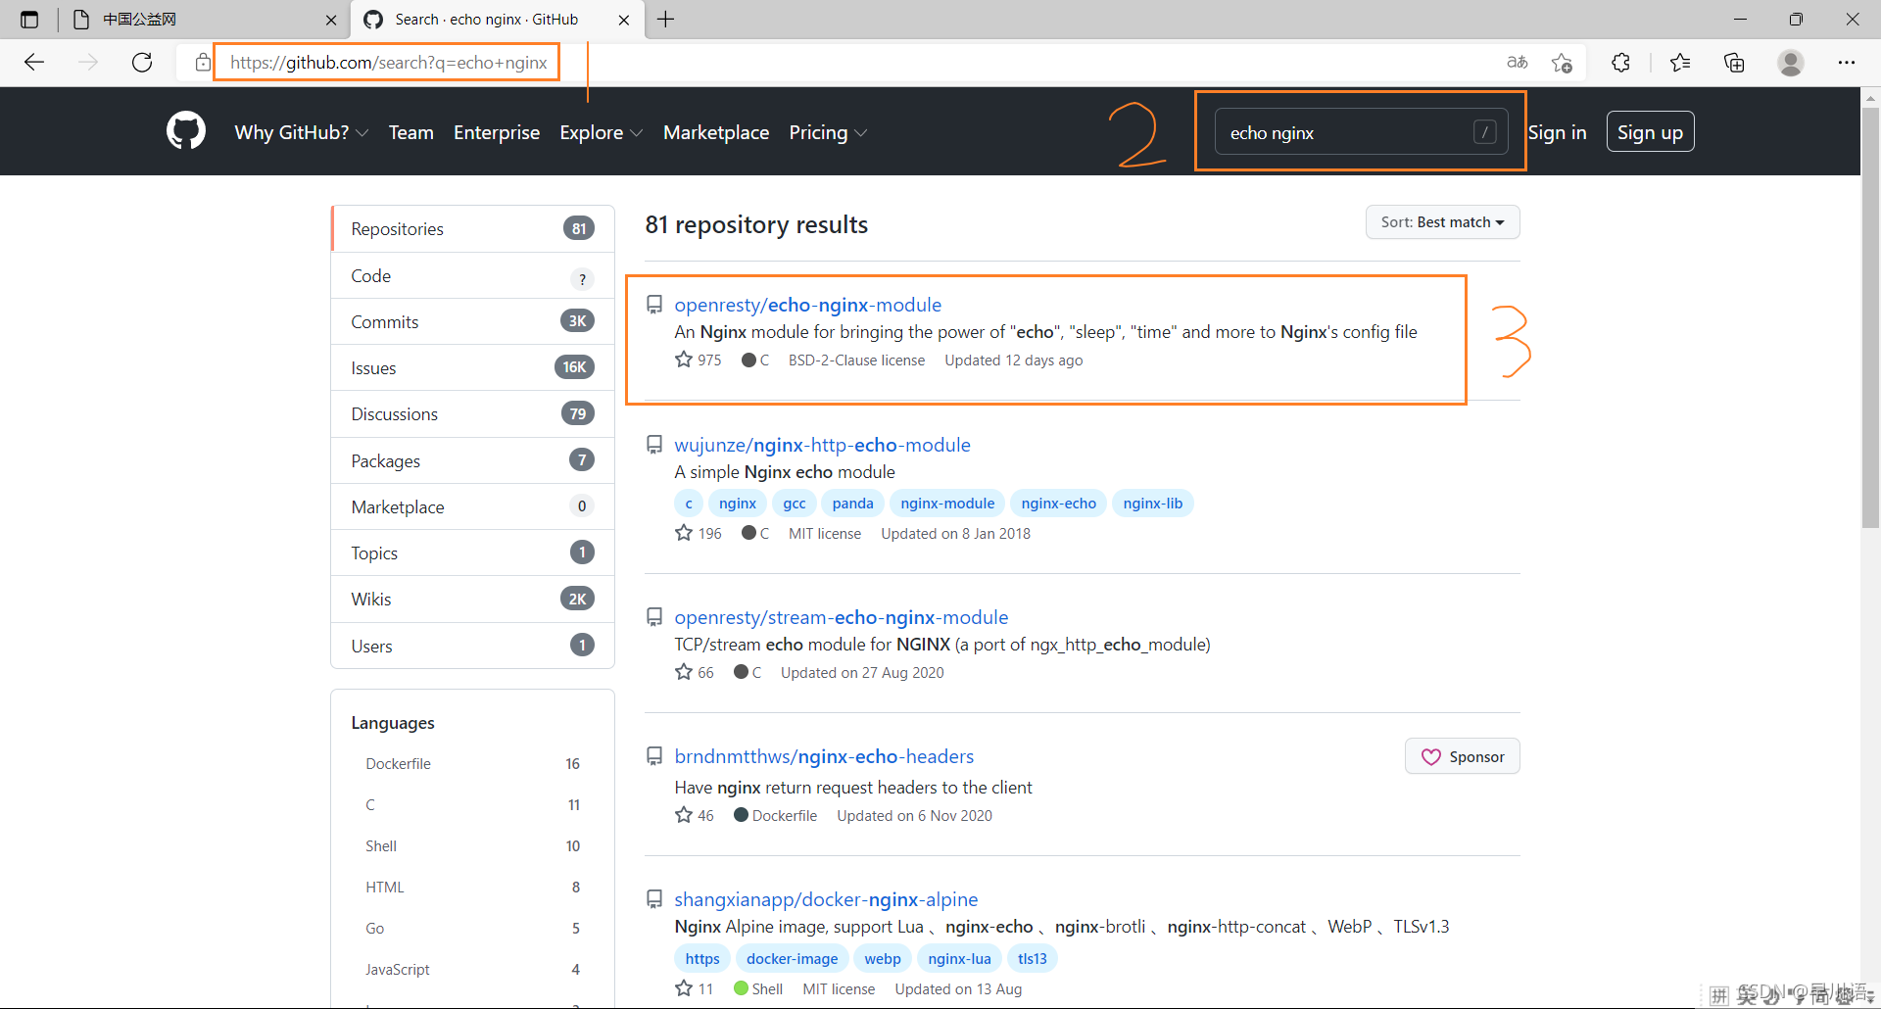This screenshot has width=1881, height=1009.
Task: View site info lock icon
Action: pos(203,63)
